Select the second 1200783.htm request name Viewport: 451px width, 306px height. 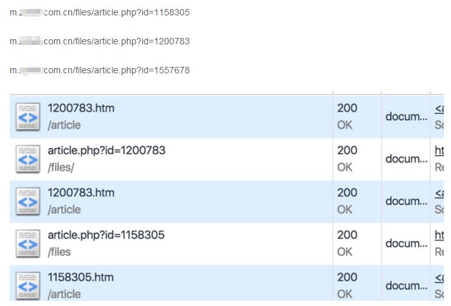click(81, 192)
